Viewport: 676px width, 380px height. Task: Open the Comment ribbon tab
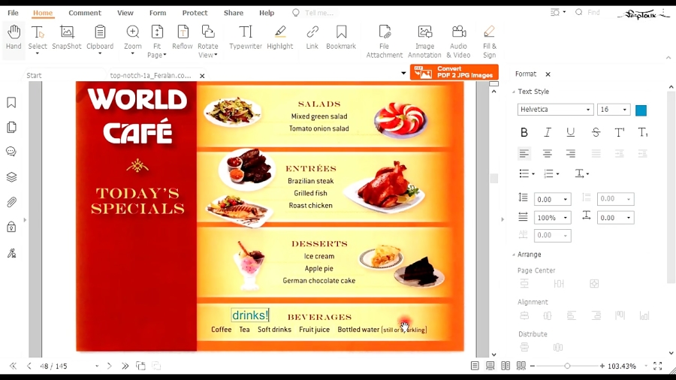click(x=84, y=13)
